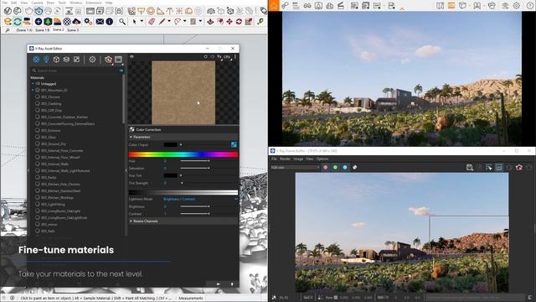Click the blue plus circle toolbar icon
536x302 pixels.
click(x=39, y=22)
